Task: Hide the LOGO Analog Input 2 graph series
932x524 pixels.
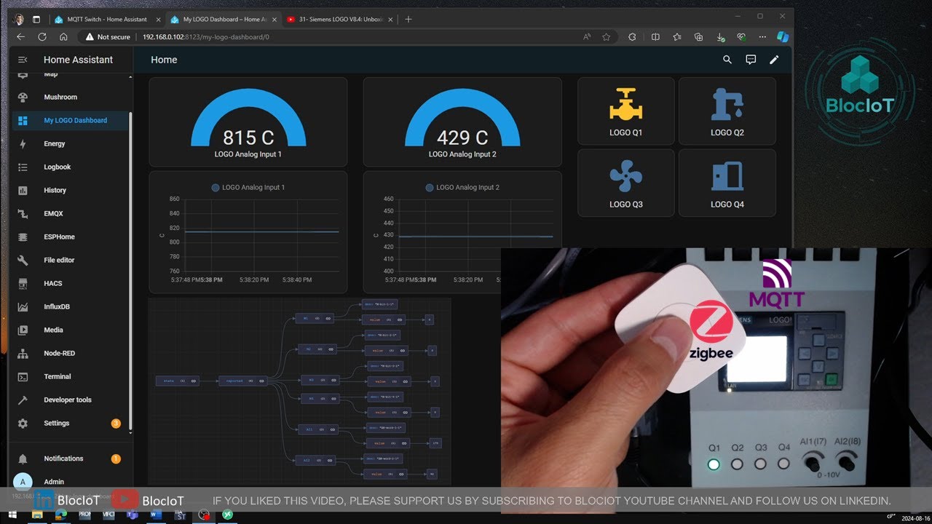Action: (x=462, y=188)
